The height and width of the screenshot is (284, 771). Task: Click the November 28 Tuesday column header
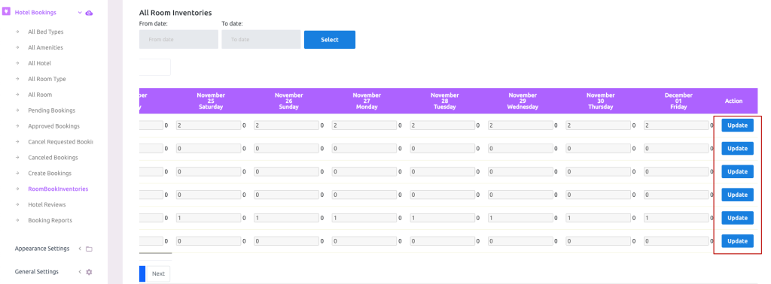[444, 101]
